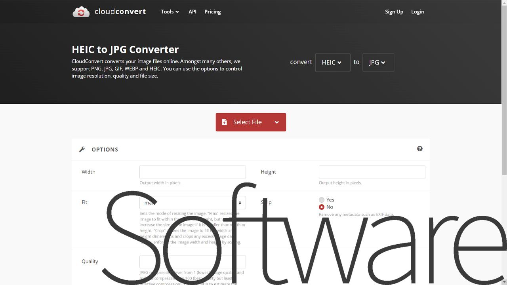Open the Pricing page
The height and width of the screenshot is (285, 507).
[213, 11]
